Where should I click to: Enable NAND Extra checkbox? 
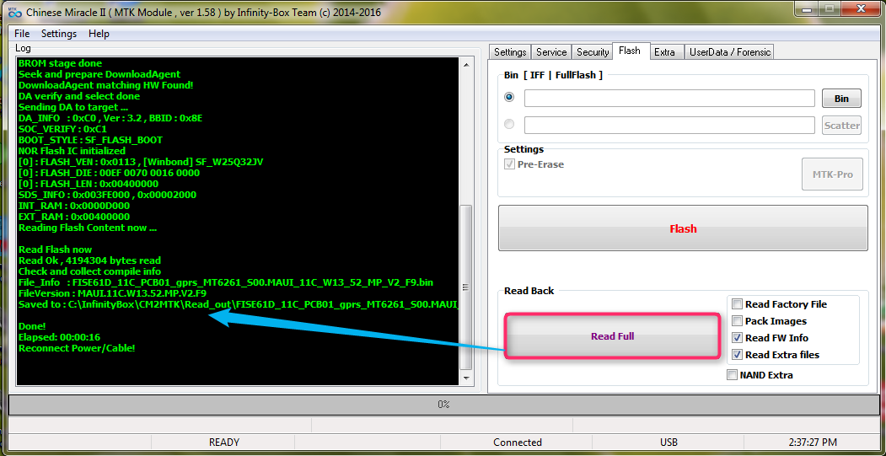click(733, 375)
